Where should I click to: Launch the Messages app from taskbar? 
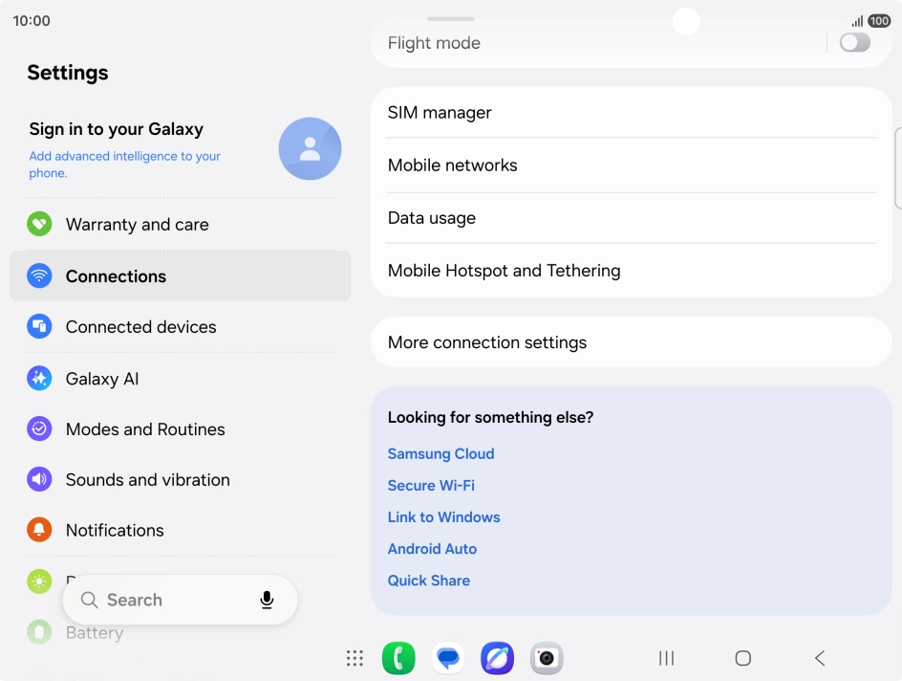coord(447,658)
